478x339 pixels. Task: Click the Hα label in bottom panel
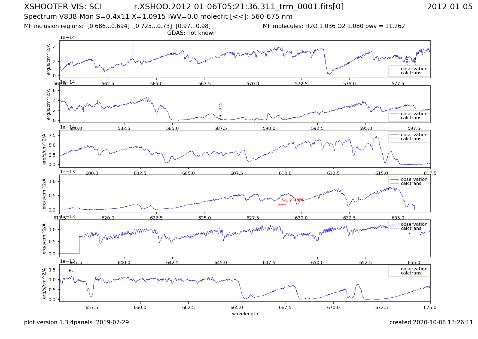pos(71,271)
